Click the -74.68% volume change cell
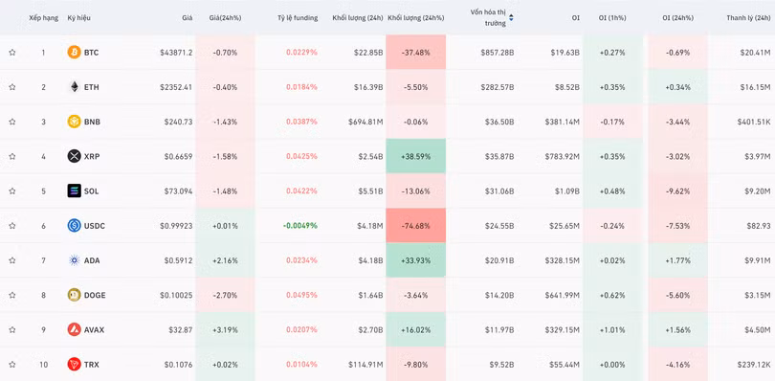Viewport: 775px width, 381px height. pyautogui.click(x=415, y=225)
